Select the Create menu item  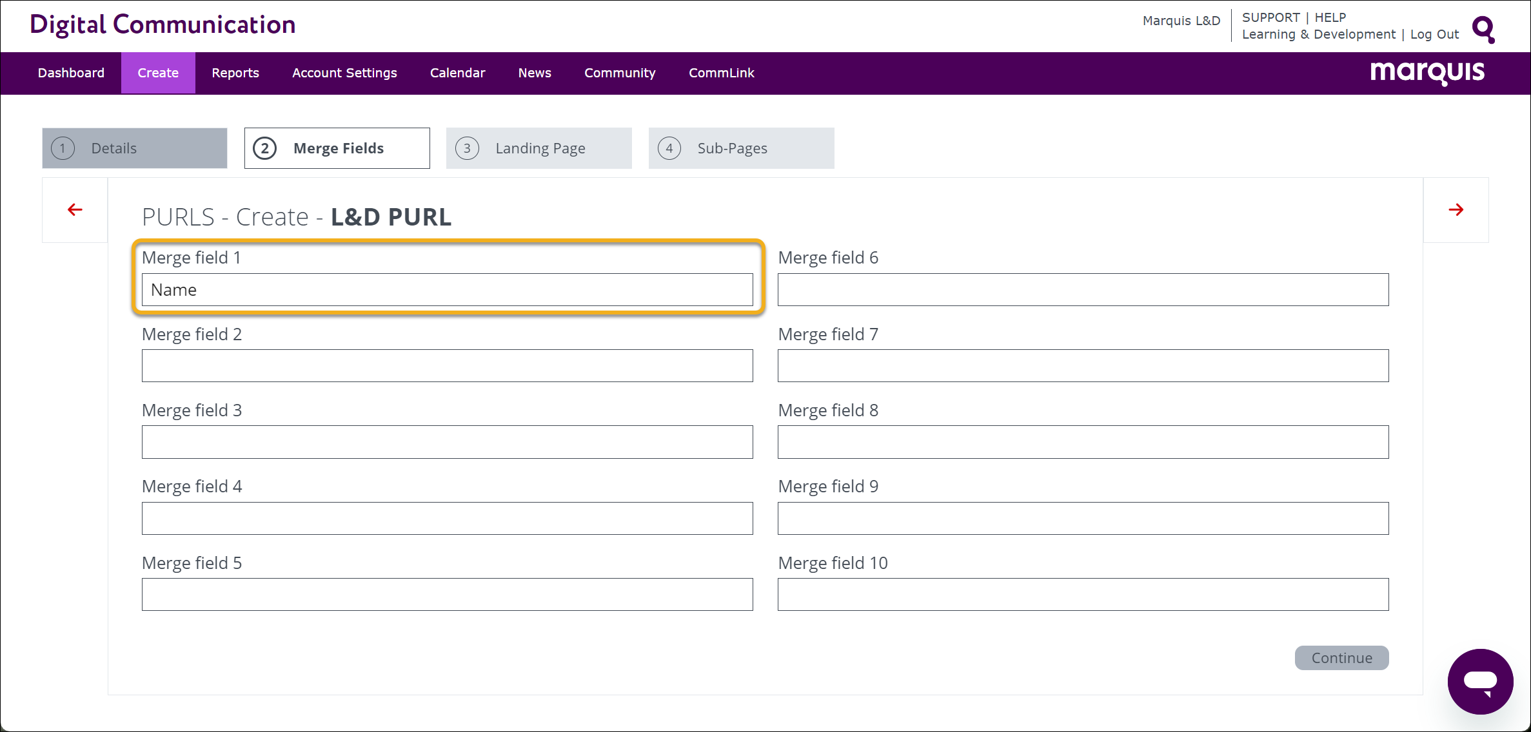click(158, 73)
